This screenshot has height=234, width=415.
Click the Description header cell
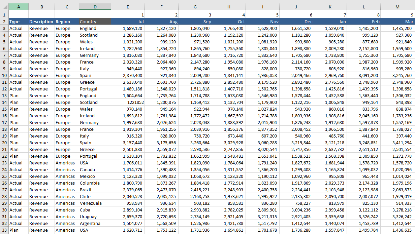41,22
